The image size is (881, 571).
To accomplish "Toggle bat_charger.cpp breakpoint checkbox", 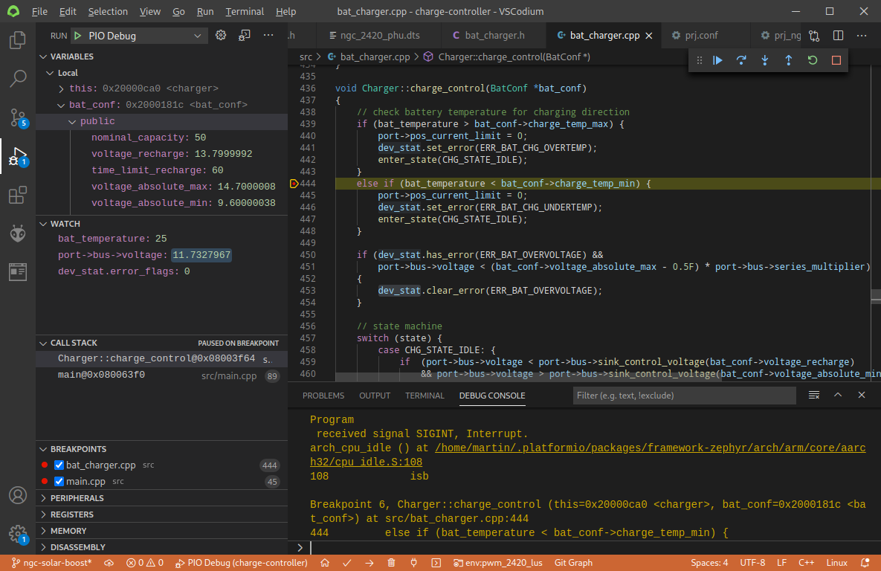I will (59, 465).
